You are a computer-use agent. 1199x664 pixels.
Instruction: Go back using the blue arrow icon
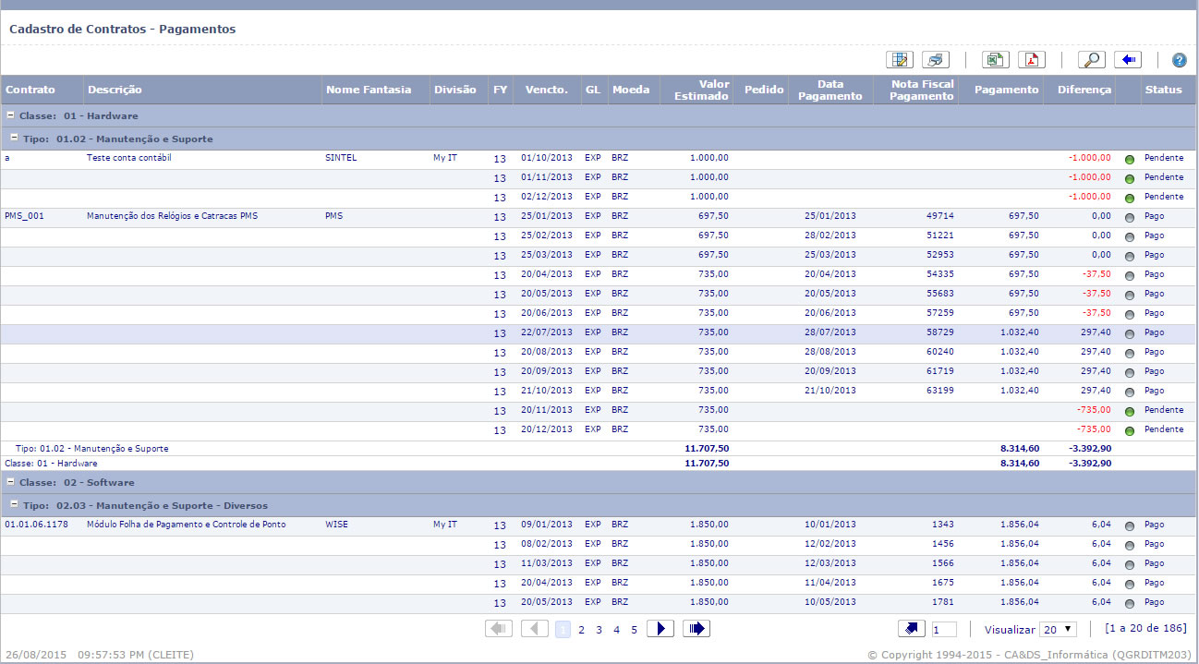coord(1128,60)
